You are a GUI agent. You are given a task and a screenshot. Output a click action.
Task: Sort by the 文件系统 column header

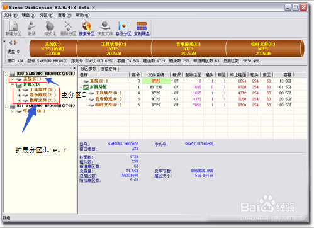156,75
